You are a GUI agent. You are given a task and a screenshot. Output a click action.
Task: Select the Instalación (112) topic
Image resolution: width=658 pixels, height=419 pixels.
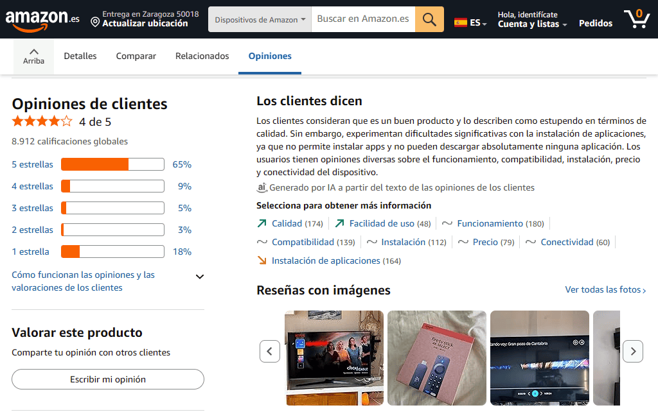406,242
